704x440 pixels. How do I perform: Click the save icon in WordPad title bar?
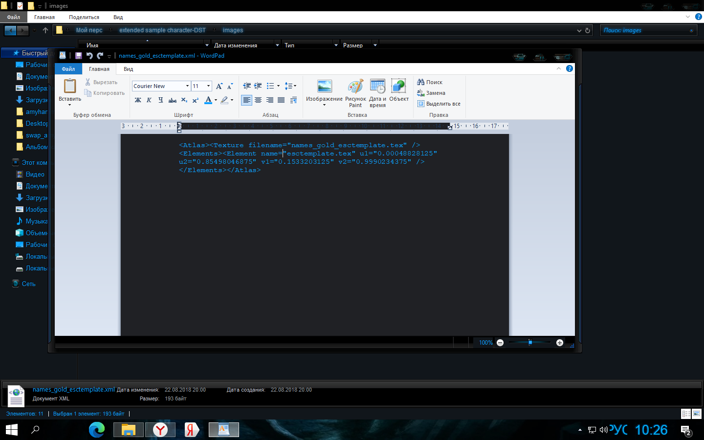[x=78, y=56]
